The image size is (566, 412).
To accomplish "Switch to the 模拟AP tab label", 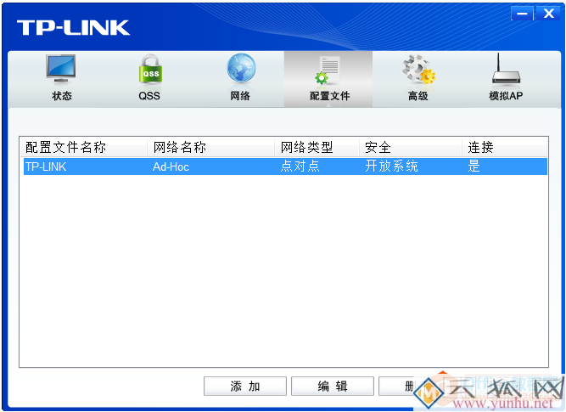I will (506, 96).
